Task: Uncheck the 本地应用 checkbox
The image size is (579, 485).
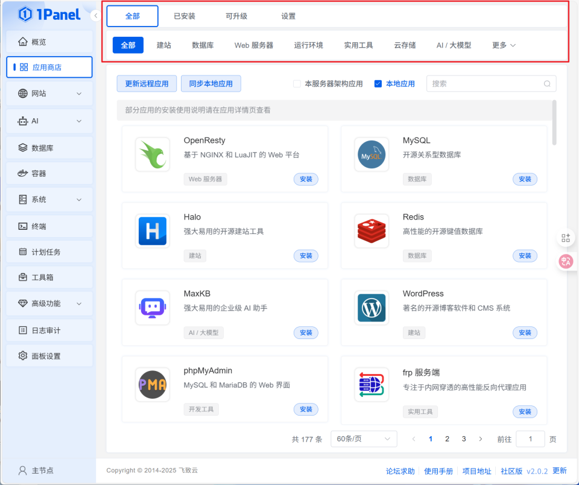Action: pos(378,84)
